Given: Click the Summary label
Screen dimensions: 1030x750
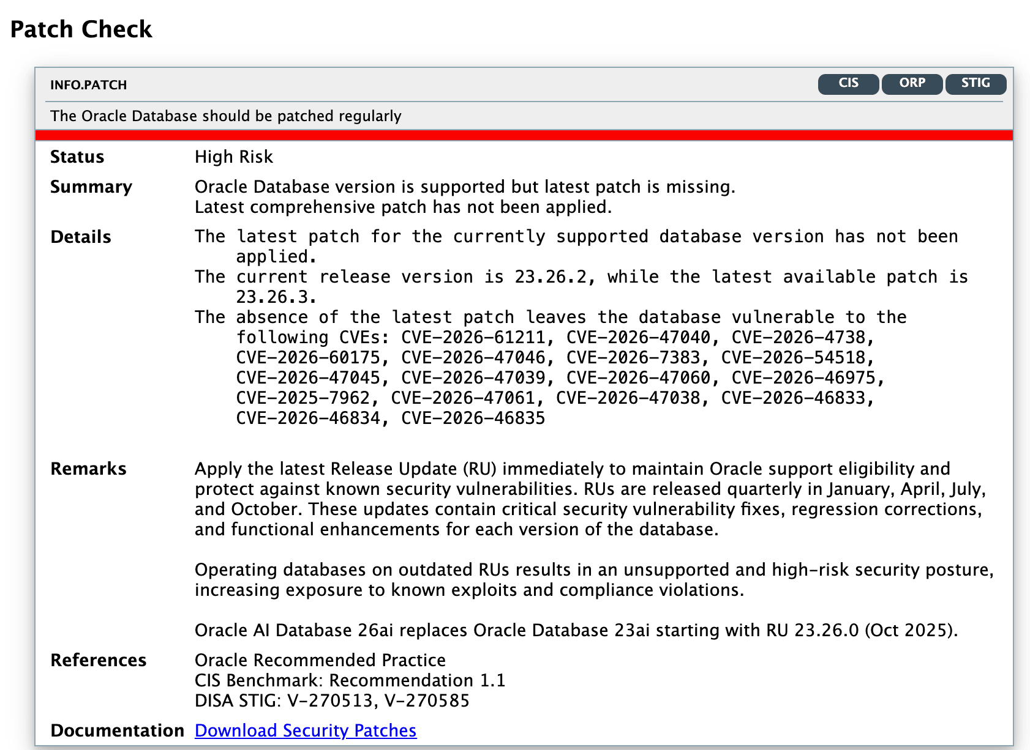Looking at the screenshot, I should (x=91, y=187).
